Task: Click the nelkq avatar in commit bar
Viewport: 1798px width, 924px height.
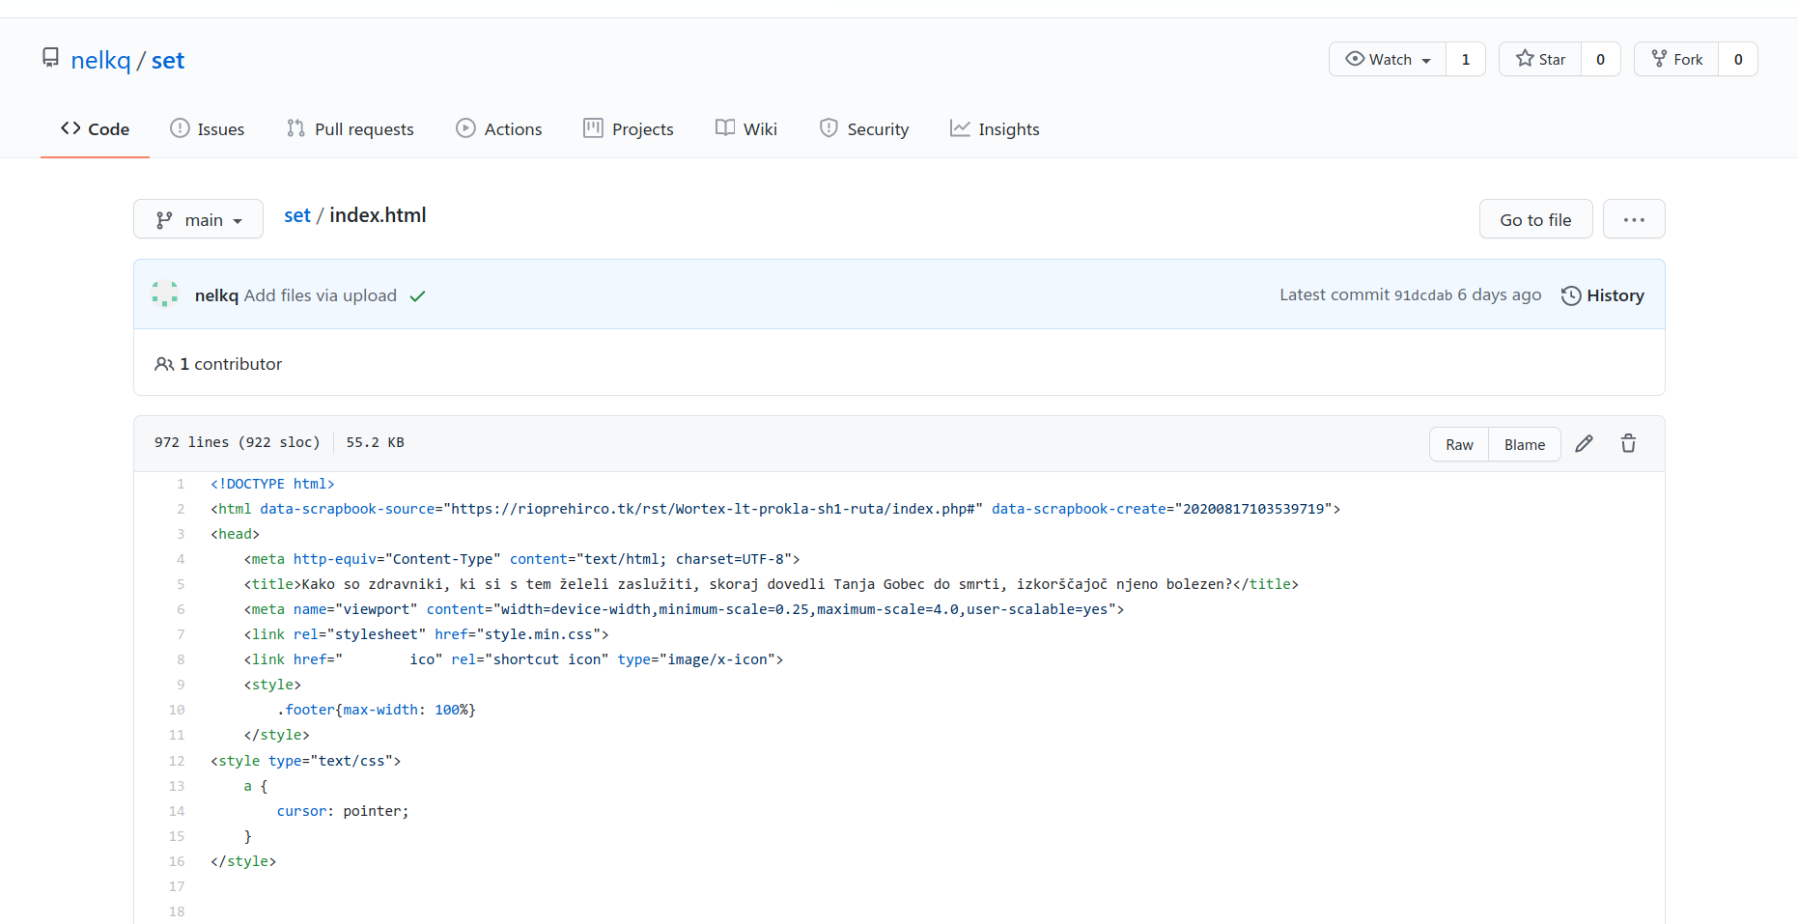Action: click(x=165, y=294)
